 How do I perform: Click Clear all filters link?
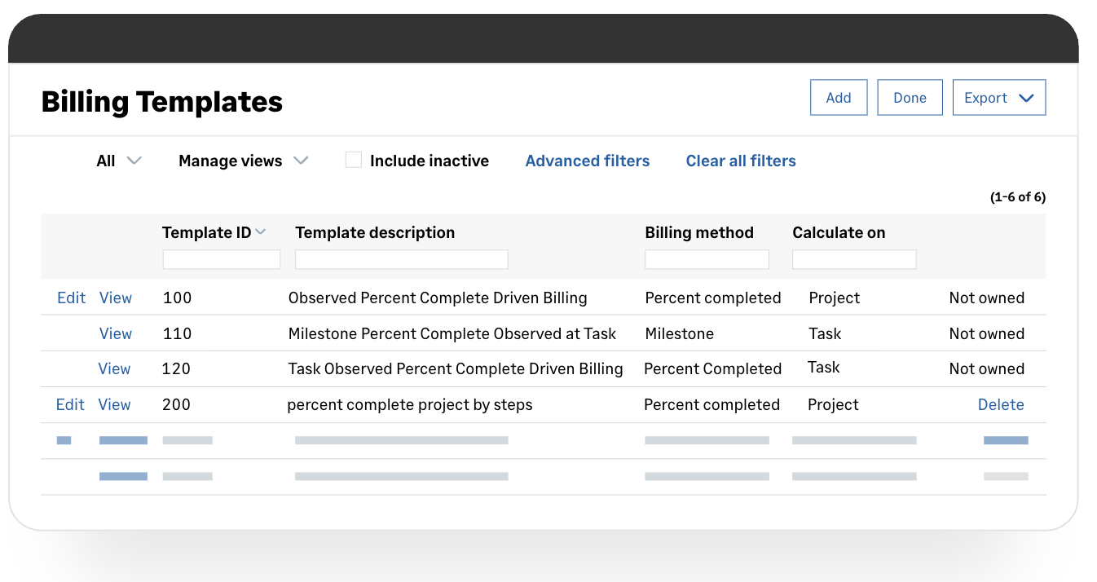pos(740,161)
